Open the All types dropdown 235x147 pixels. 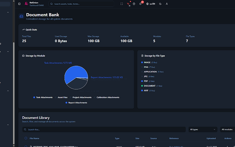[203, 129]
